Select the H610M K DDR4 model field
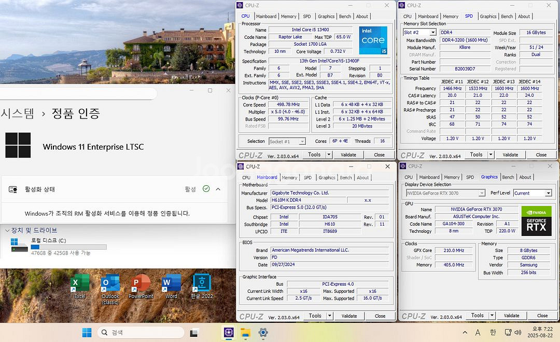This screenshot has width=560, height=342. pyautogui.click(x=308, y=200)
